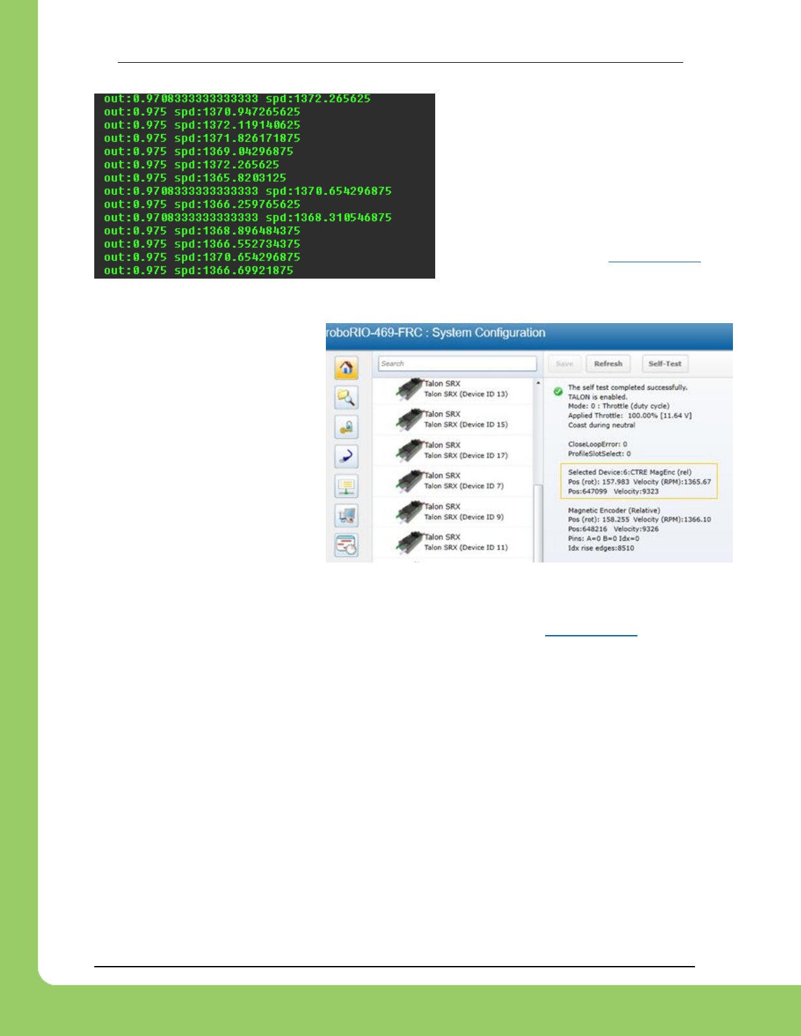Click the 'roboRIO-469-FRC : System Configuration' title
801x1036 pixels.
[x=436, y=333]
